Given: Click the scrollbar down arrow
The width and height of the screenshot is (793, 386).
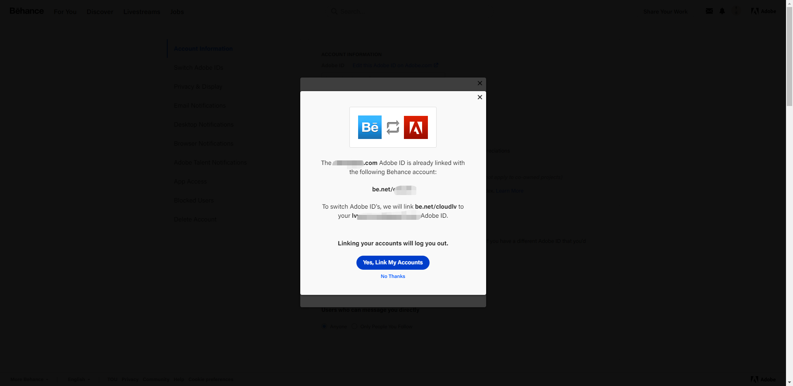Looking at the screenshot, I should tap(789, 383).
